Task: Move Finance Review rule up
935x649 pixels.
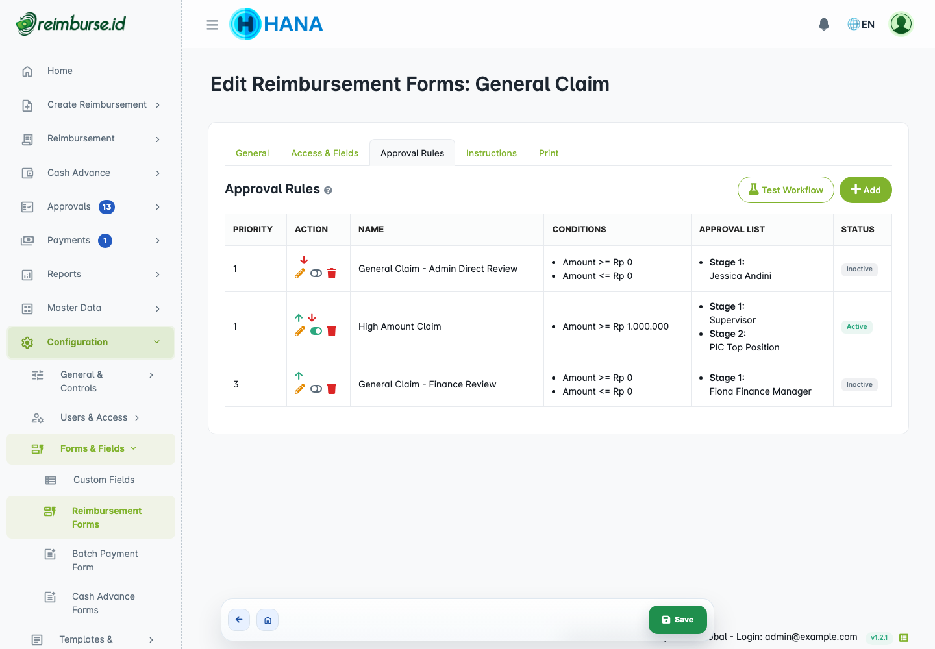Action: pyautogui.click(x=299, y=376)
